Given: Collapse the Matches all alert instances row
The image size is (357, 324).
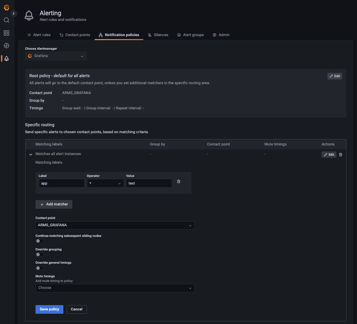Looking at the screenshot, I should click(x=31, y=154).
